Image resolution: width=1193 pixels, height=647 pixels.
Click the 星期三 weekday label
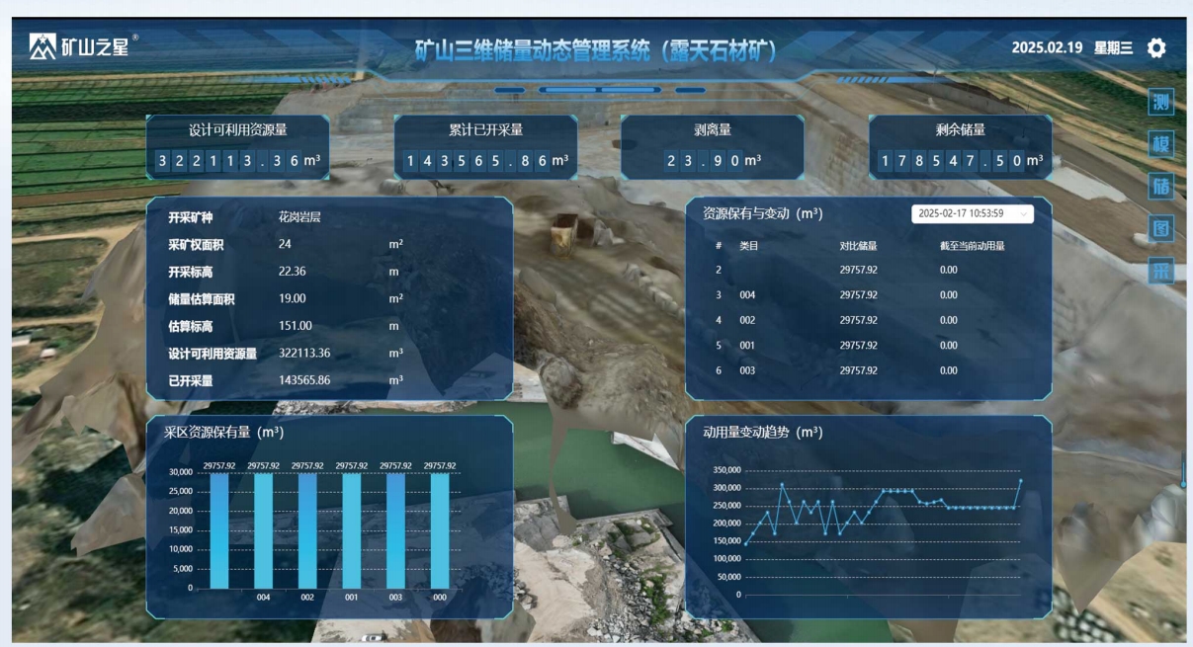1113,47
